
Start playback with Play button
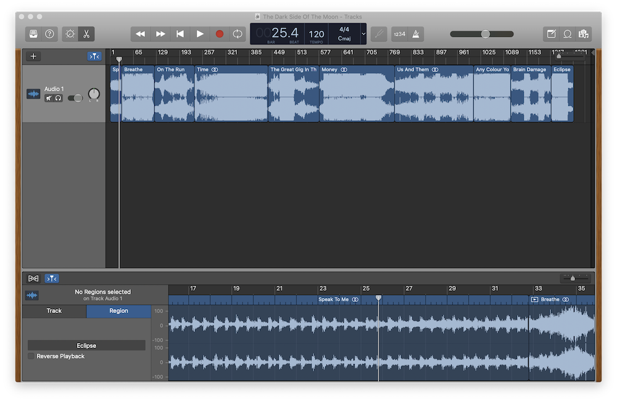click(x=200, y=34)
